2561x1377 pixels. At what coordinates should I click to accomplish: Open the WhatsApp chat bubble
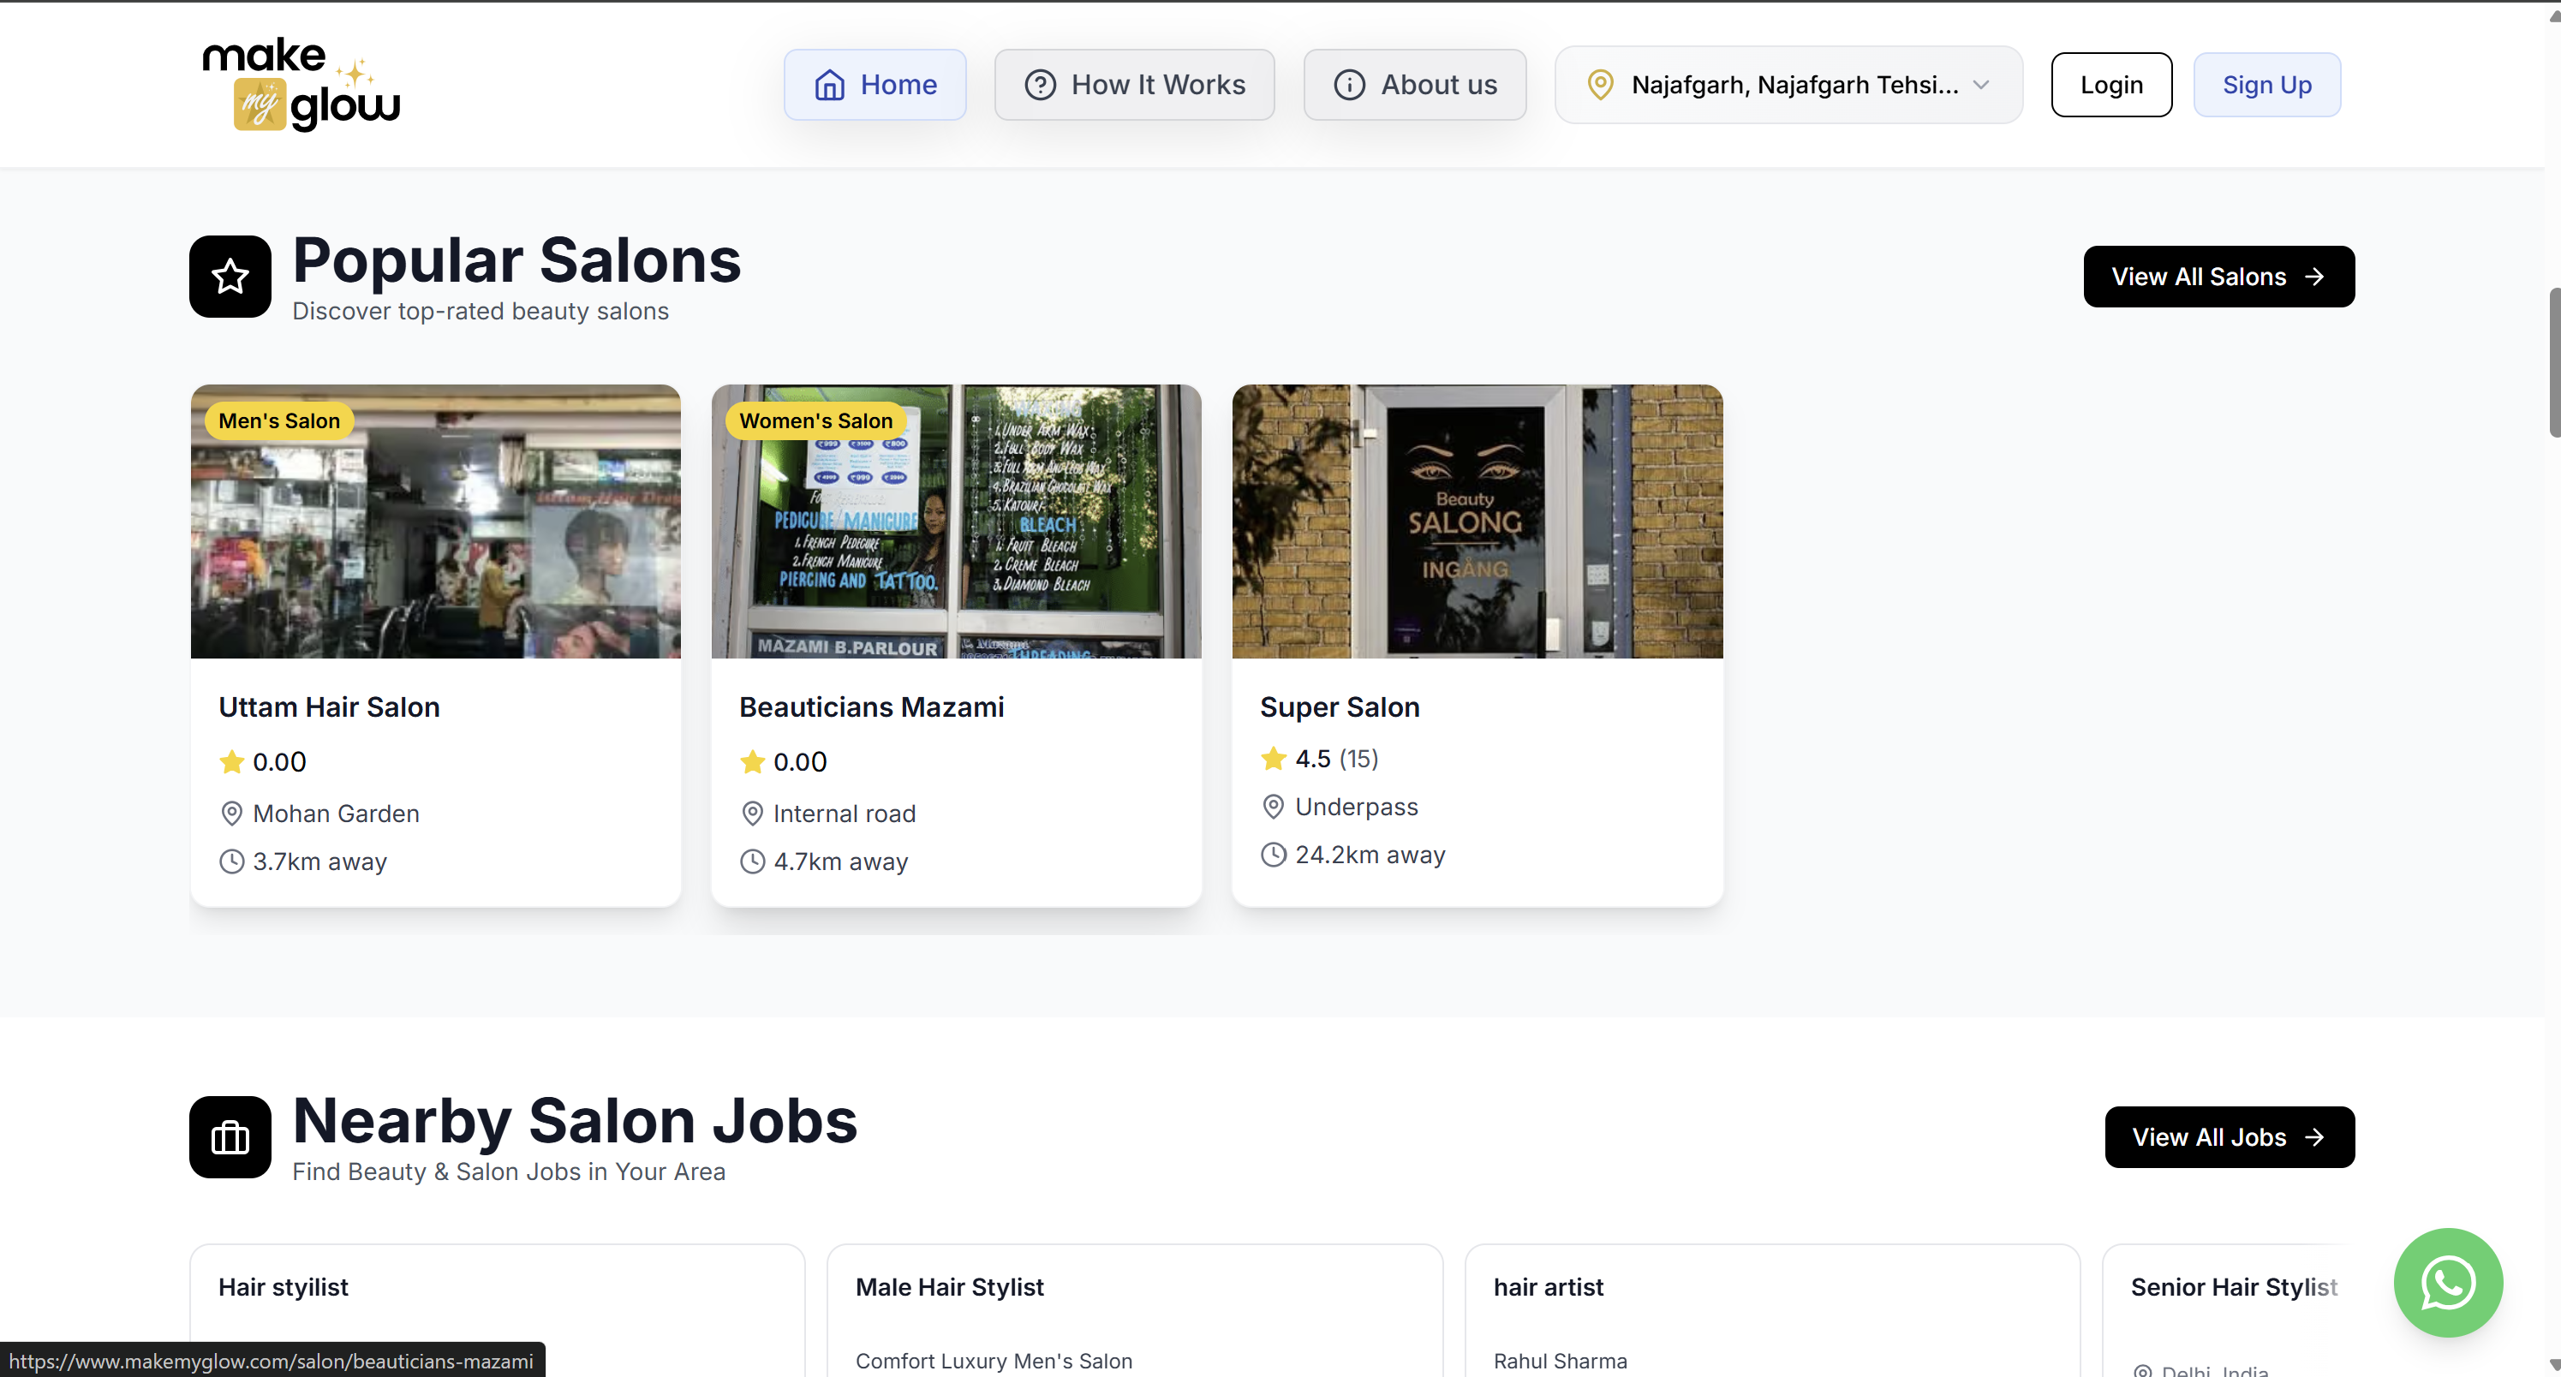click(2448, 1283)
